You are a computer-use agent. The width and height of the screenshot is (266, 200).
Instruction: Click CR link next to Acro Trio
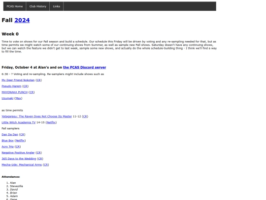(x=18, y=147)
